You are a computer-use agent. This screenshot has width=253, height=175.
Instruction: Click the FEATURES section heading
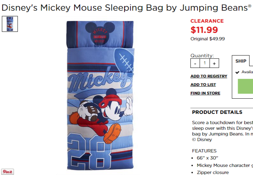204,151
